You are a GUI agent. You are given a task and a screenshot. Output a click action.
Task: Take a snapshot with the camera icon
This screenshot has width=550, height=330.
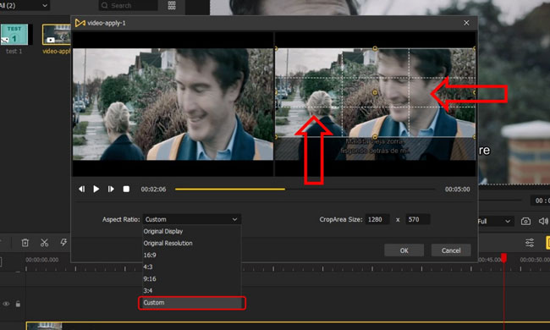525,222
